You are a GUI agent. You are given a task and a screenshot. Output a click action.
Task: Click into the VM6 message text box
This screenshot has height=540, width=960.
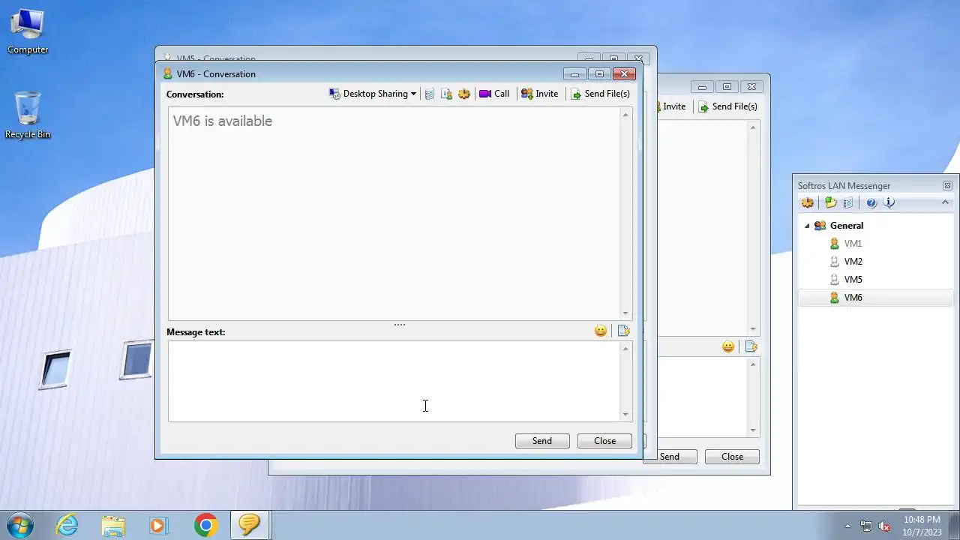[x=394, y=381]
